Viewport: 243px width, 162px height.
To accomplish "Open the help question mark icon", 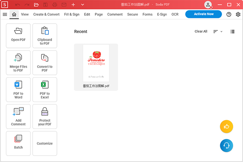I will [x=229, y=14].
